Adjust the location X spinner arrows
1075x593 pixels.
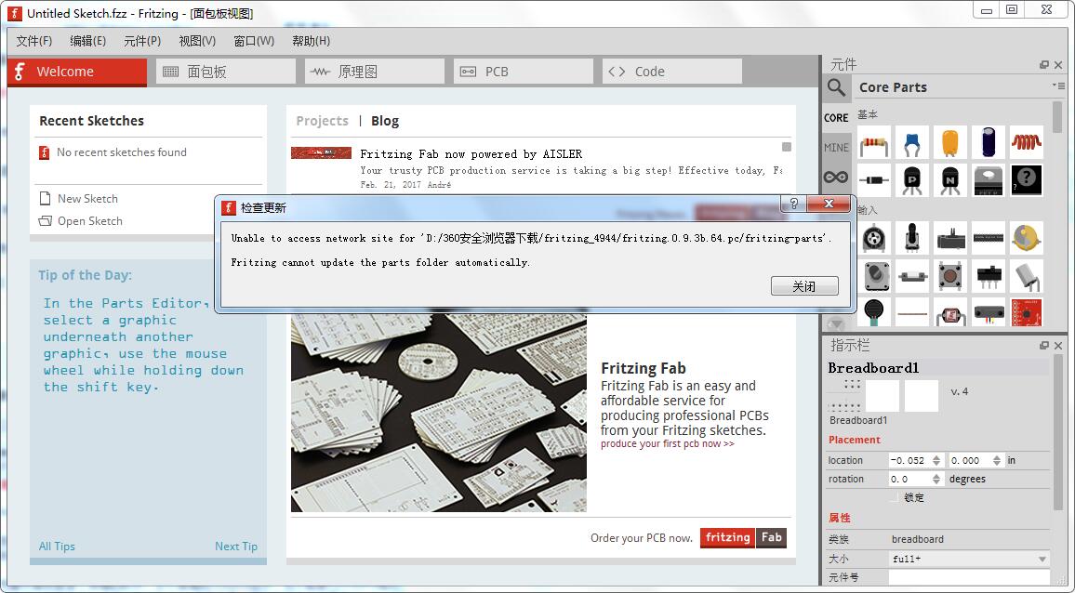[x=936, y=461]
